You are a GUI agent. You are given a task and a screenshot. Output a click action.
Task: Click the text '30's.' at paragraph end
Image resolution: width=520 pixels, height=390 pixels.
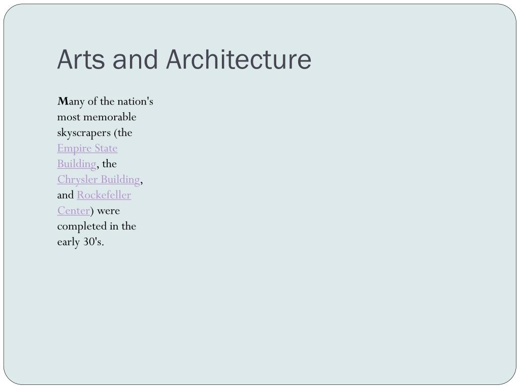(93, 242)
